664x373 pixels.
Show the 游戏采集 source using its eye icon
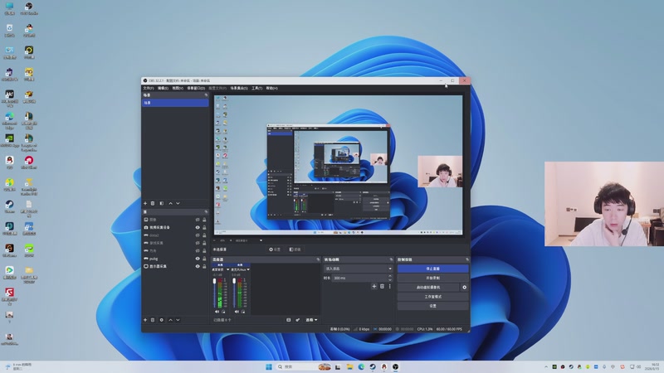pyautogui.click(x=198, y=243)
